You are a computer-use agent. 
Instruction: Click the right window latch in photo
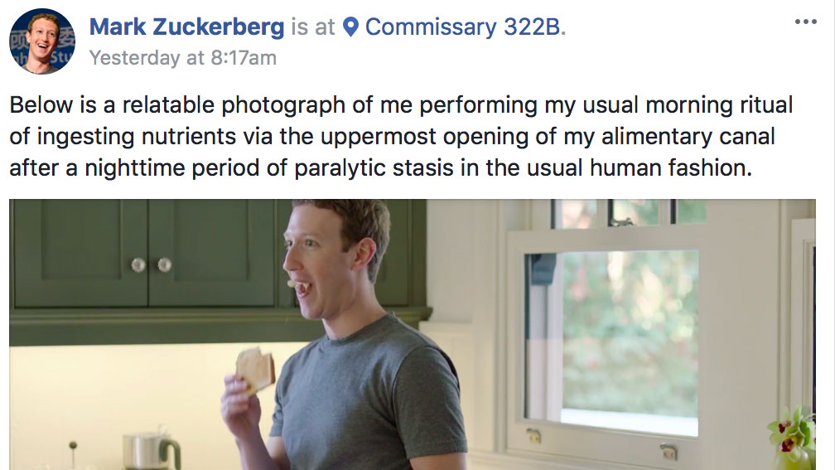tap(668, 452)
